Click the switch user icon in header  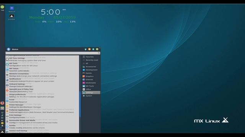[93, 49]
